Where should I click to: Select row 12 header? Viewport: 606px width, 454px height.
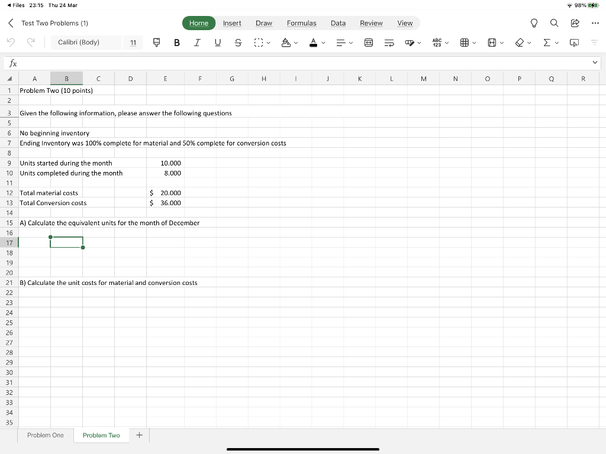pos(9,193)
